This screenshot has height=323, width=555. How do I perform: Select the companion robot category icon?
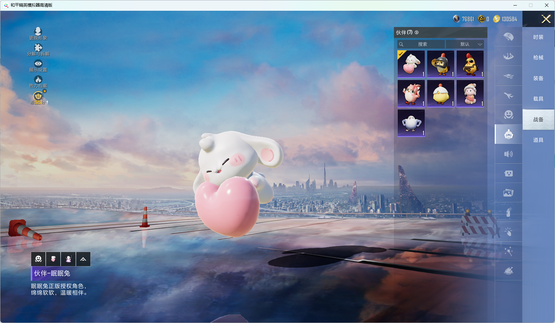point(508,134)
